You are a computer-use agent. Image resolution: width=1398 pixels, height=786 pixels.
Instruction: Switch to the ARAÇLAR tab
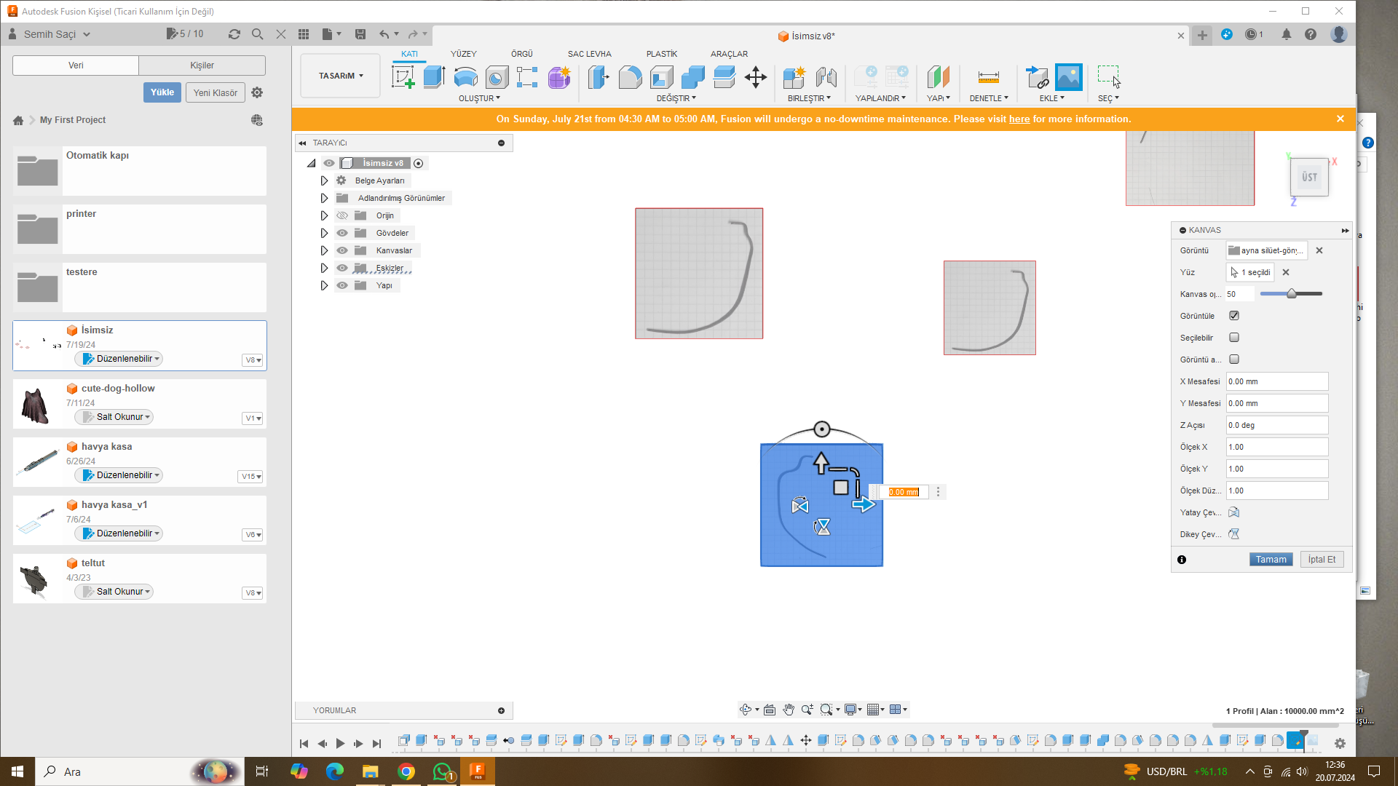729,54
